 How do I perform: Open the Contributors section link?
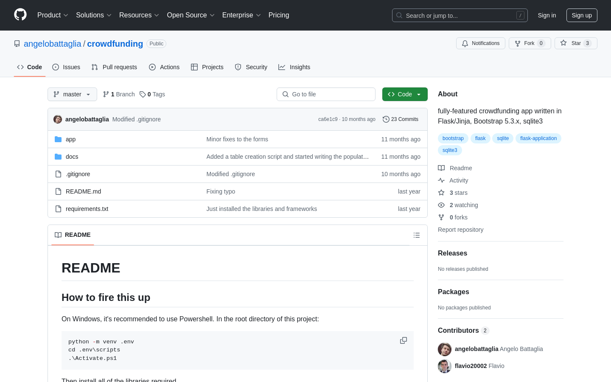click(x=463, y=330)
